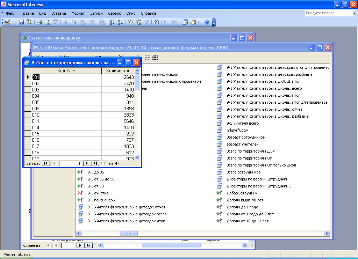This screenshot has width=358, height=259.
Task: Switch database window to List view icon
Action: coord(147,58)
